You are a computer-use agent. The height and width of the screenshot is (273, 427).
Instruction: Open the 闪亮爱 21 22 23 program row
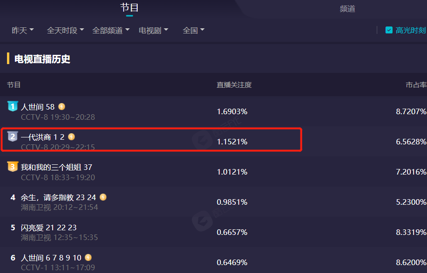coord(213,232)
